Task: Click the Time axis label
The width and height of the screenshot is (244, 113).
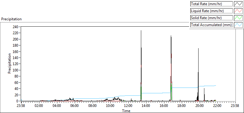Action: [x=126, y=111]
